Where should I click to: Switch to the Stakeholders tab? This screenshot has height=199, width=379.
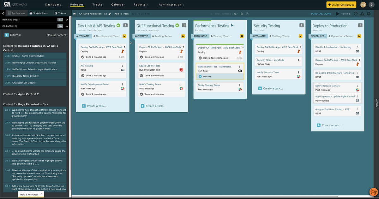pos(38,13)
